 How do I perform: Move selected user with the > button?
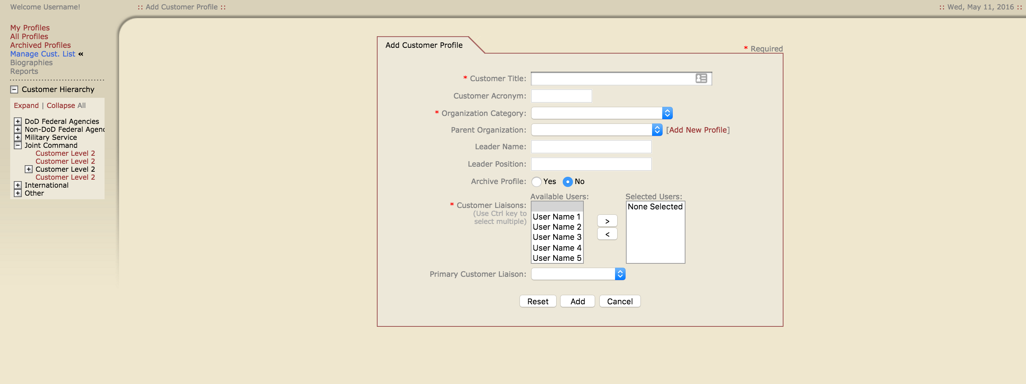[607, 221]
